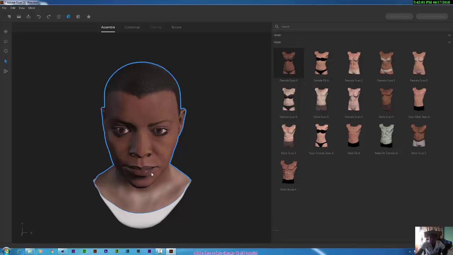This screenshot has height=255, width=453.
Task: Undo the last action
Action: click(x=39, y=17)
